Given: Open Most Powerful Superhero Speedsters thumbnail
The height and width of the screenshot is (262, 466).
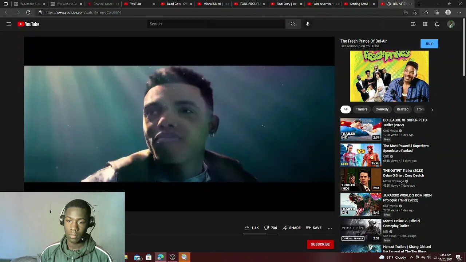Looking at the screenshot, I should [361, 155].
